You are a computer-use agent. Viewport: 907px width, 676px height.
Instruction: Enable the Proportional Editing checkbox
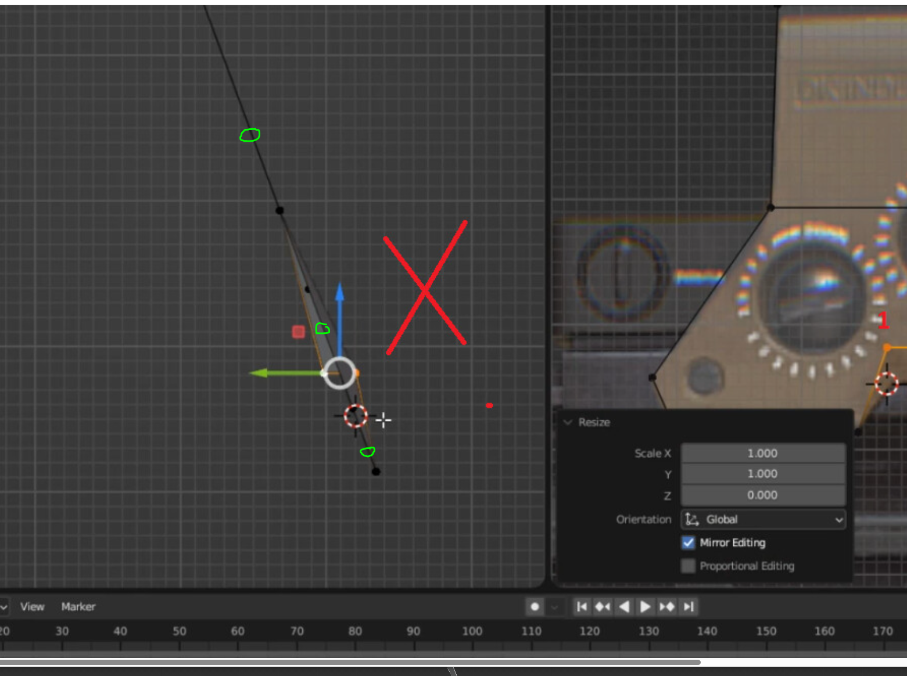[689, 566]
